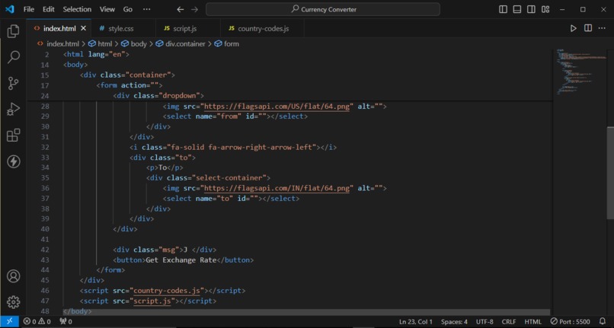Toggle the bottom Panel layout button
Screen dimensions: 614x328
pyautogui.click(x=517, y=9)
